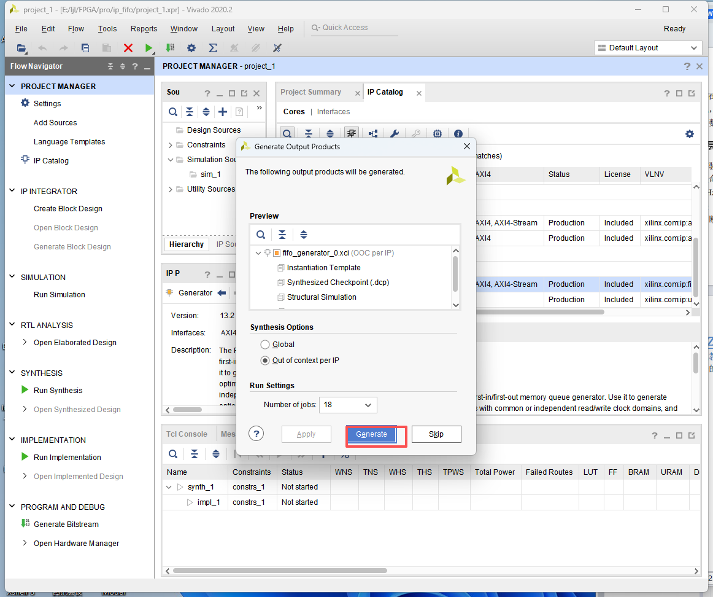Collapse all in Design Runs toolbar
Screen dimensions: 713x597
[x=195, y=454]
